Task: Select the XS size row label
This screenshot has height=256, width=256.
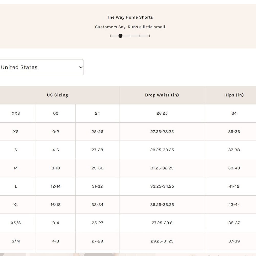Action: click(x=16, y=132)
